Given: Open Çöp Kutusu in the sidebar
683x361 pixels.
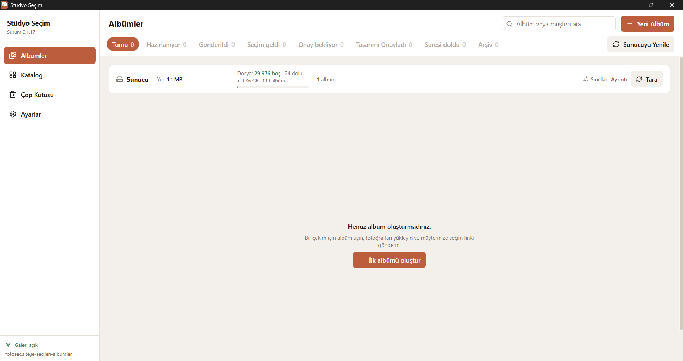Looking at the screenshot, I should tap(49, 95).
